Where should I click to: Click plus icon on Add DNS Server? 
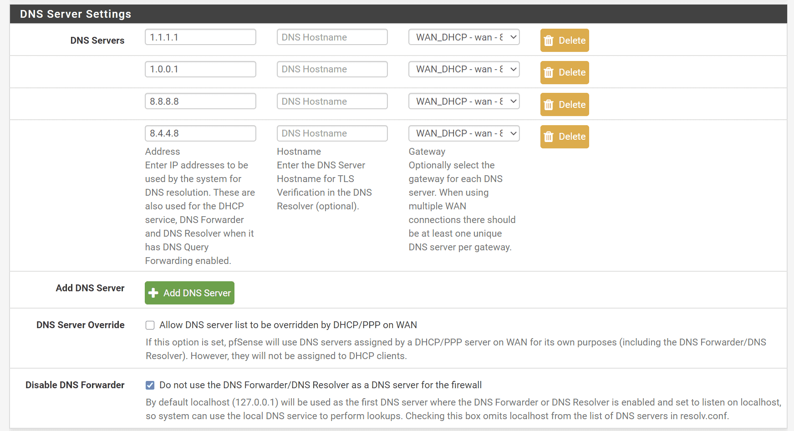point(153,293)
